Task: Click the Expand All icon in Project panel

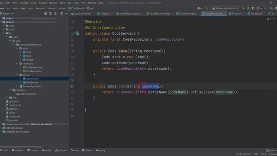Action: (50, 13)
